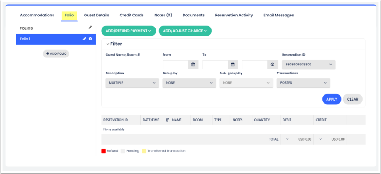381x174 pixels.
Task: Edit Folio 1 using its pencil icon
Action: 84,39
